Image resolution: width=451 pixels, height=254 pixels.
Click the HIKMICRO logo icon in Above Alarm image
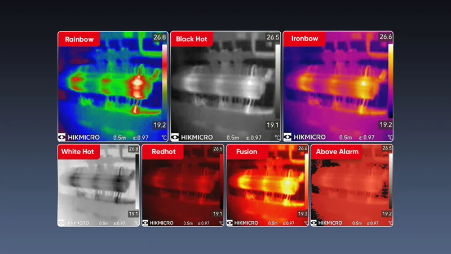[314, 223]
